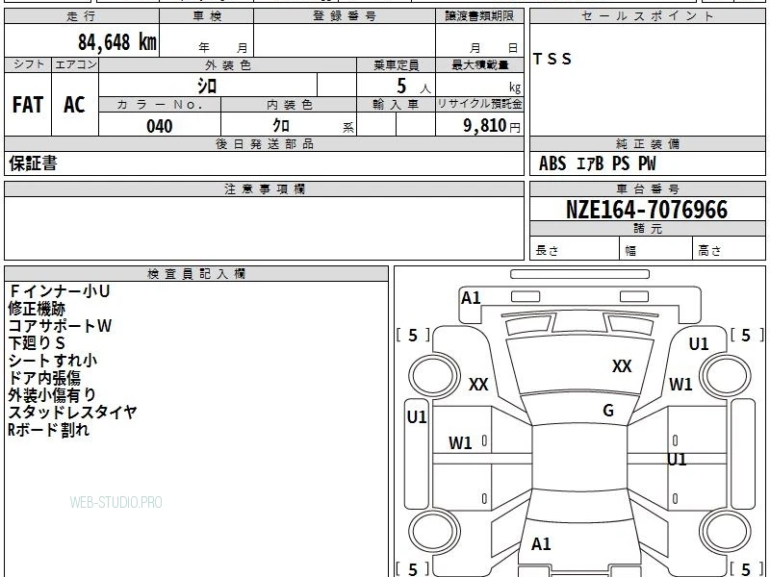Click the セールスポイント header

(647, 16)
